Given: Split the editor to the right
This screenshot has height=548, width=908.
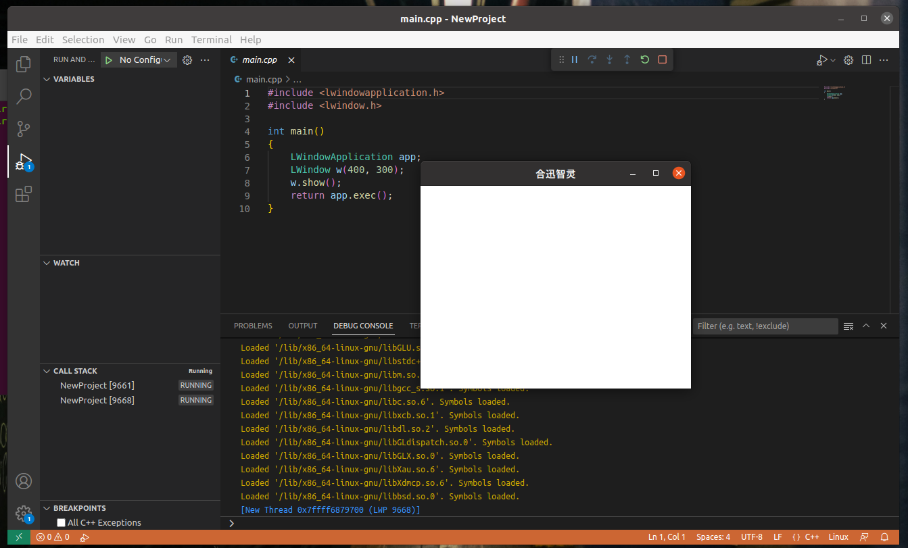Looking at the screenshot, I should (x=866, y=60).
